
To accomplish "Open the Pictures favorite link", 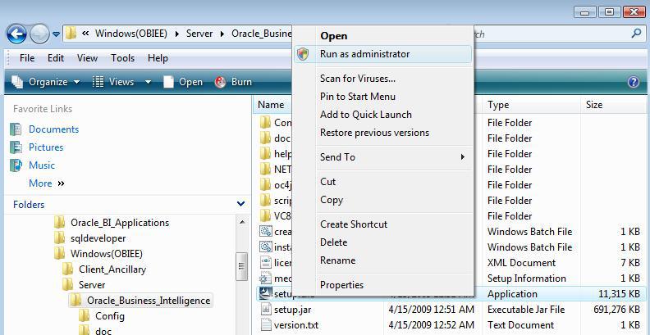I will pyautogui.click(x=45, y=147).
